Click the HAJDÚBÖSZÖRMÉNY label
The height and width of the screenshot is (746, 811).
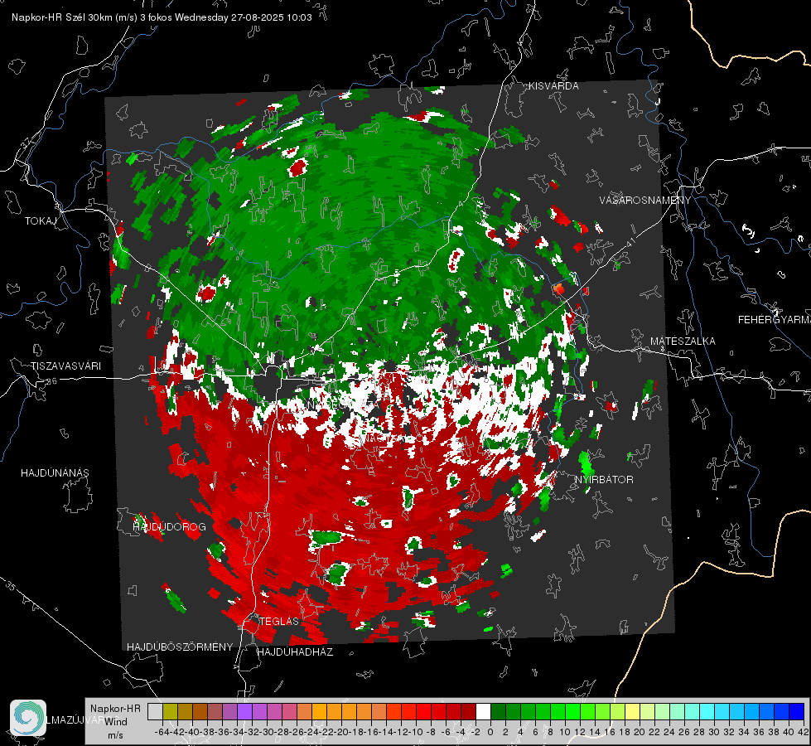(180, 647)
